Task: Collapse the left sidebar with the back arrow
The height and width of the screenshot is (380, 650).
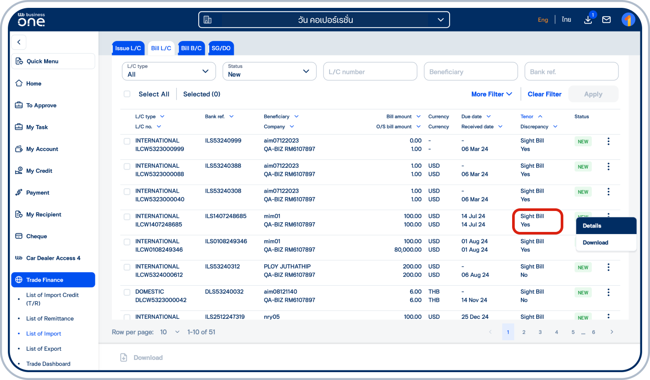Action: (x=19, y=42)
